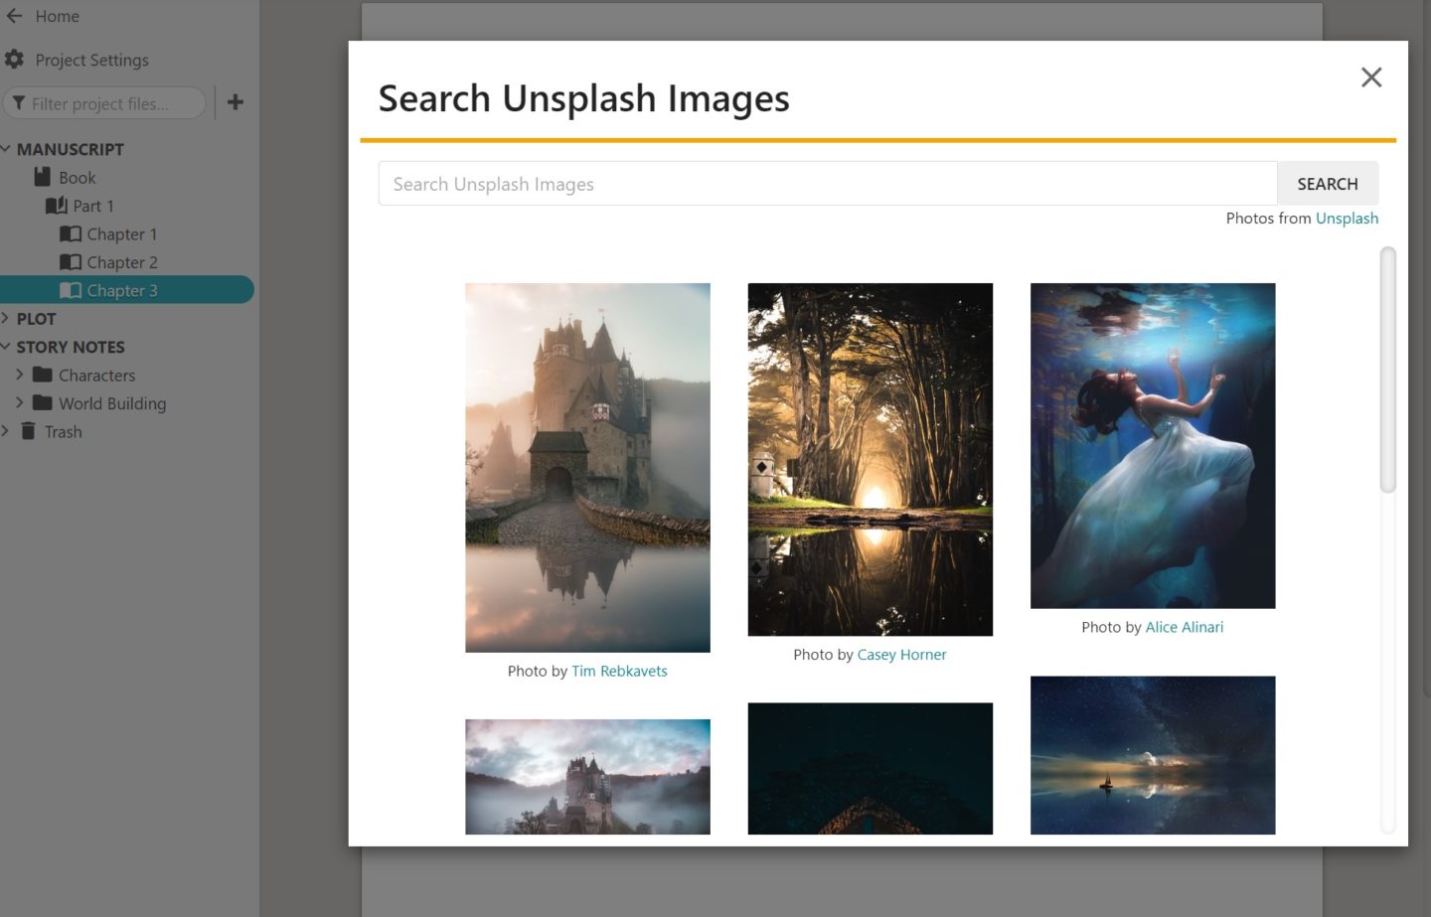
Task: Click the STORY NOTES heading text
Action: click(x=71, y=347)
